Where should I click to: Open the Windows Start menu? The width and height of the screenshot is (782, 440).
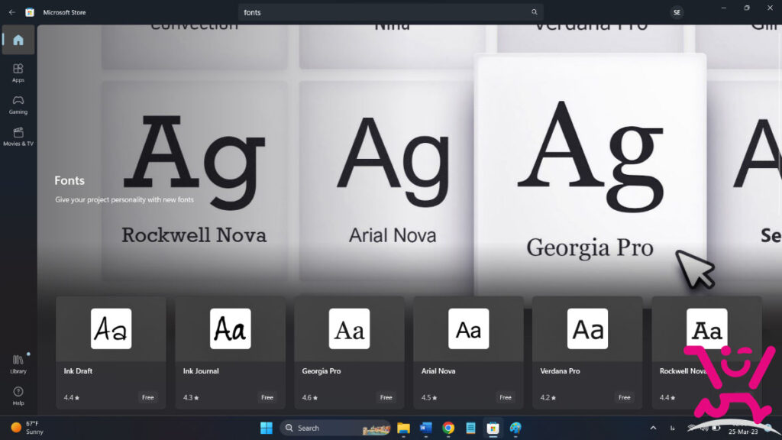(x=267, y=428)
